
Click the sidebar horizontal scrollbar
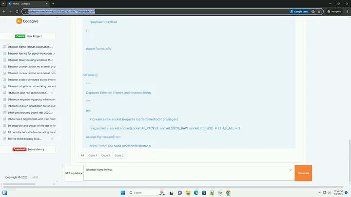pyautogui.click(x=19, y=184)
